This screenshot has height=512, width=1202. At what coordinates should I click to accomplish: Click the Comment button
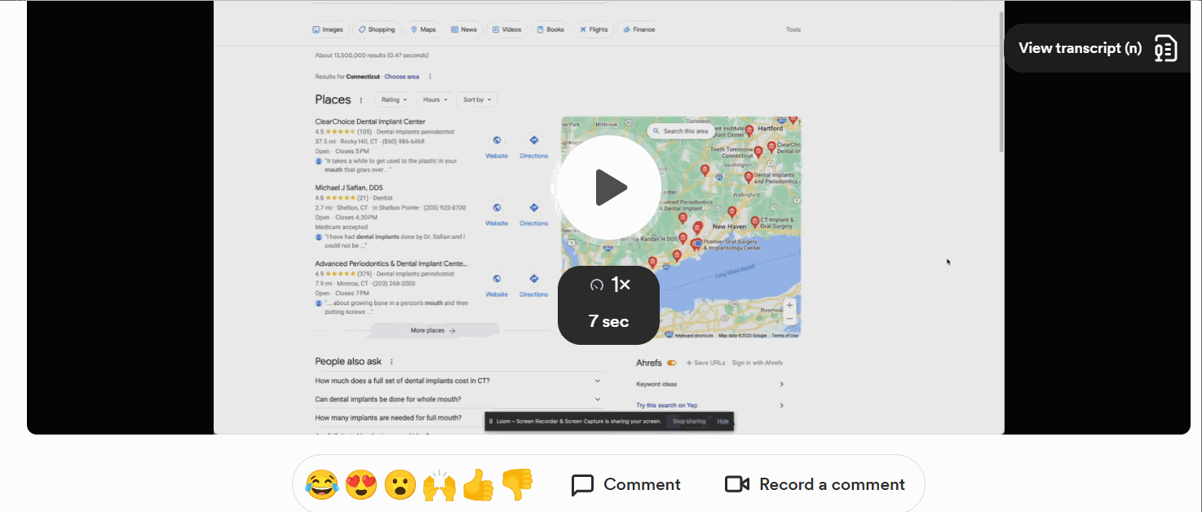(x=626, y=485)
